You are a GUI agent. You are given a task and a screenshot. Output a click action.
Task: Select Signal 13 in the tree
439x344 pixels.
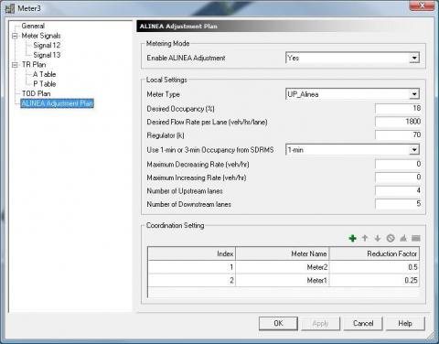coord(47,55)
